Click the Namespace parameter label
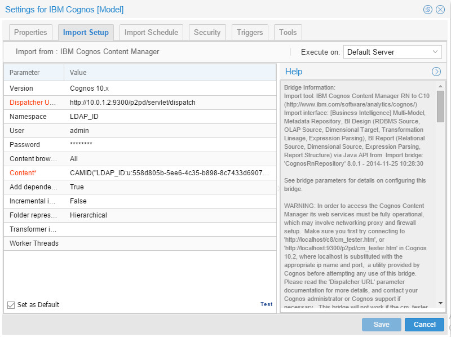Viewport: 451px width, 337px height. click(x=28, y=117)
